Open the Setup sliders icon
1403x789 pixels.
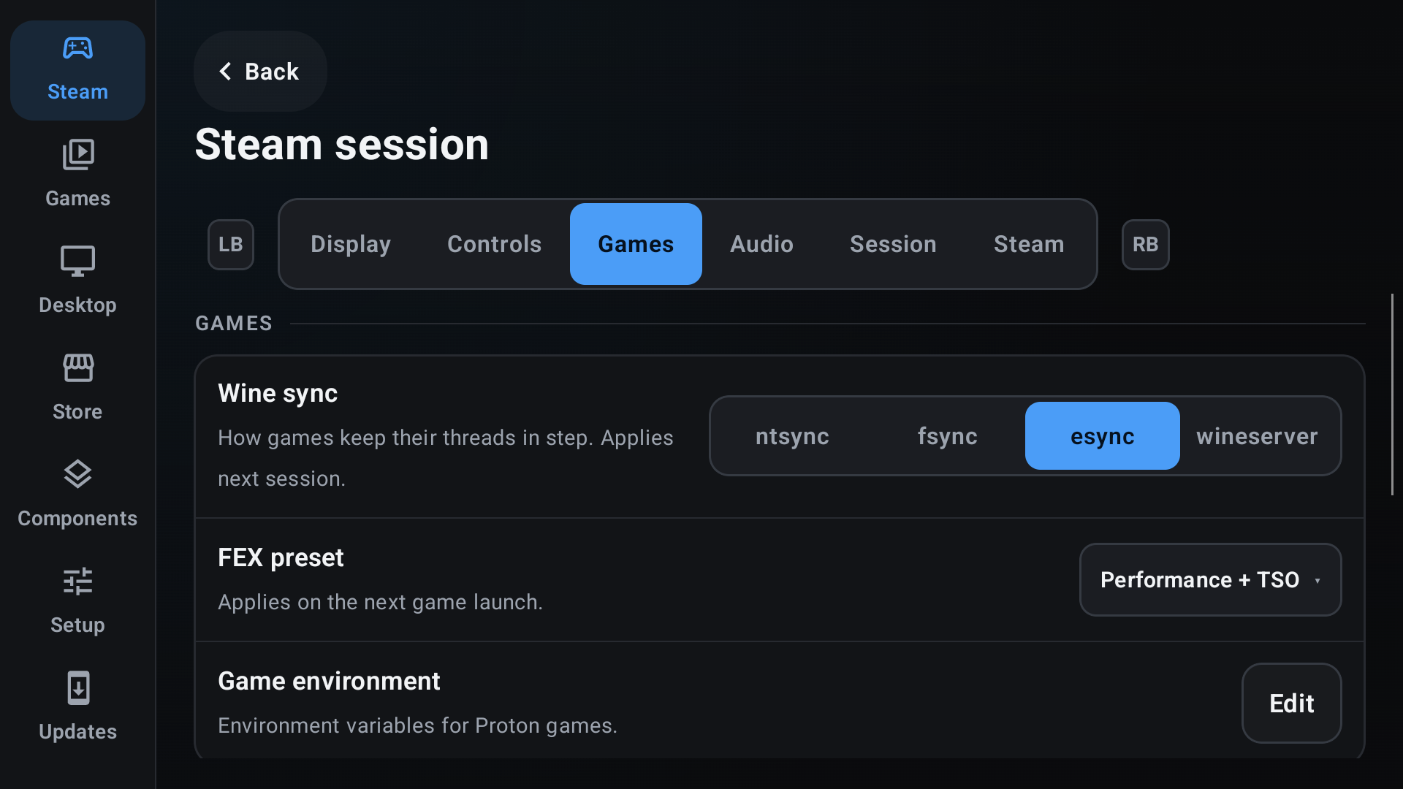pyautogui.click(x=77, y=581)
